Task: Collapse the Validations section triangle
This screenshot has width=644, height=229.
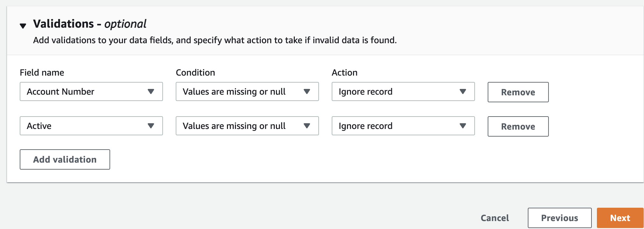Action: [23, 26]
